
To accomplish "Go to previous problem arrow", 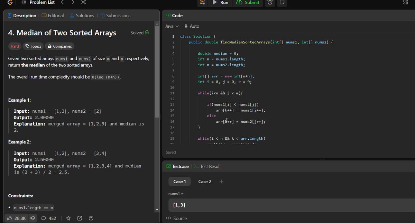I will 62,2.
